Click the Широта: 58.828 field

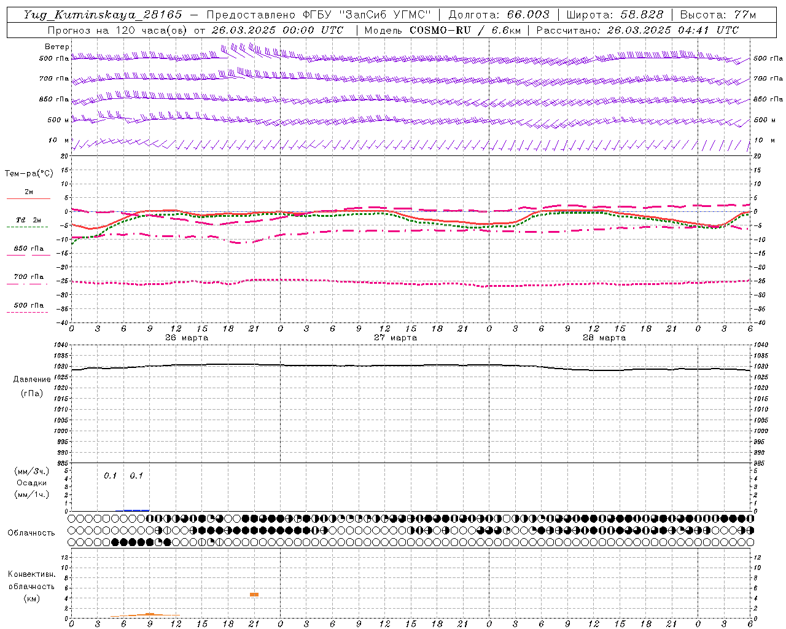coord(615,15)
